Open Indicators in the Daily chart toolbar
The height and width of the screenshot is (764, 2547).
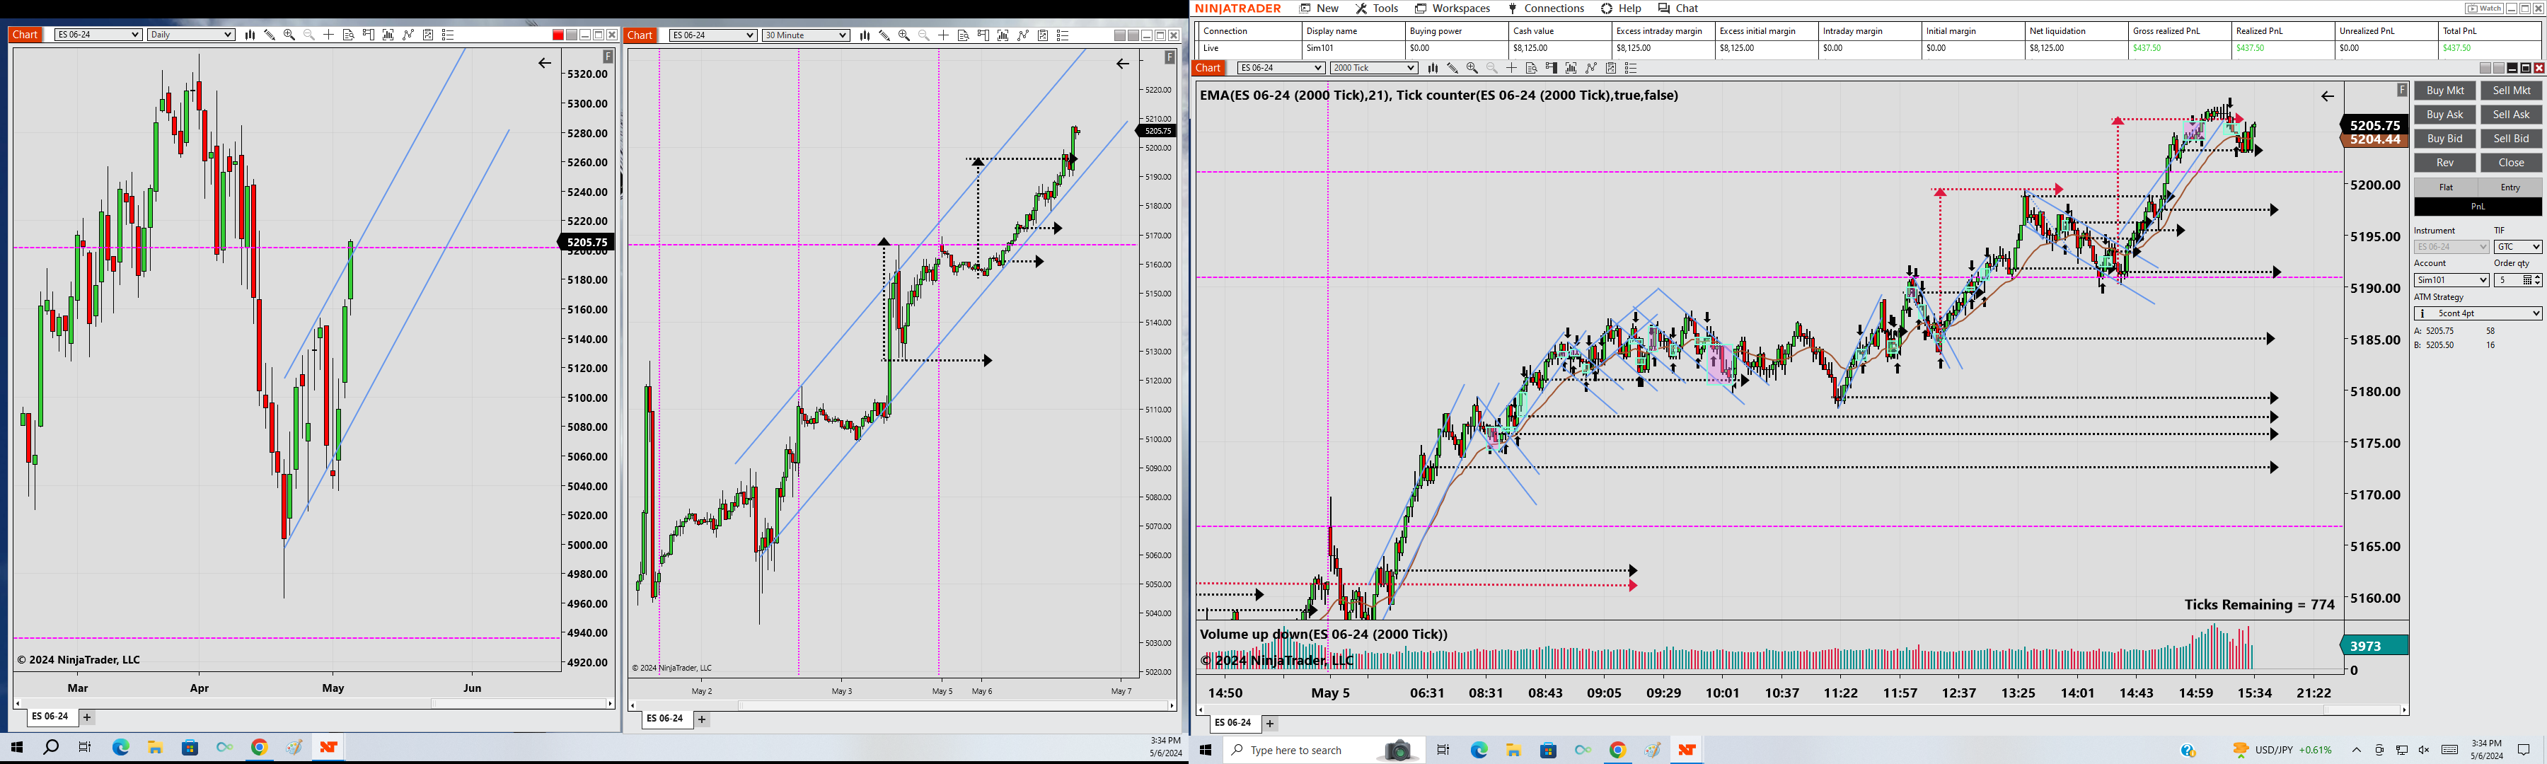tap(388, 35)
